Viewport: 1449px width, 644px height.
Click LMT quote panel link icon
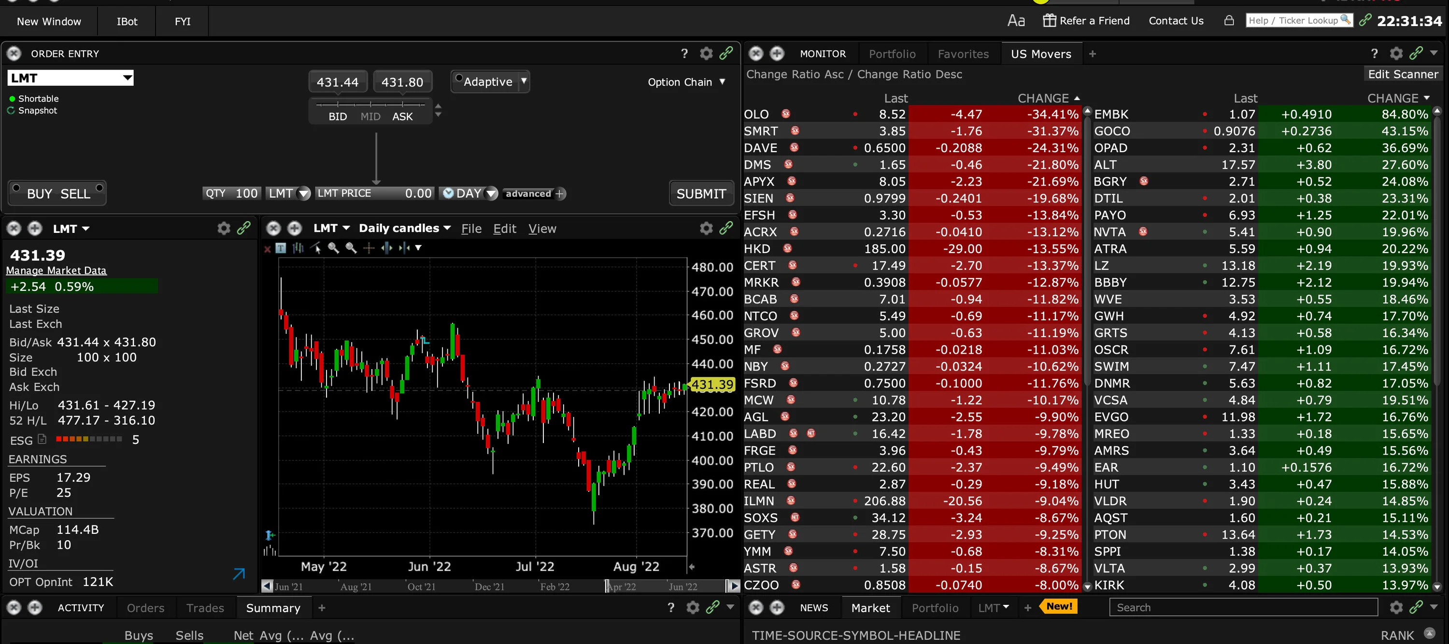tap(243, 228)
